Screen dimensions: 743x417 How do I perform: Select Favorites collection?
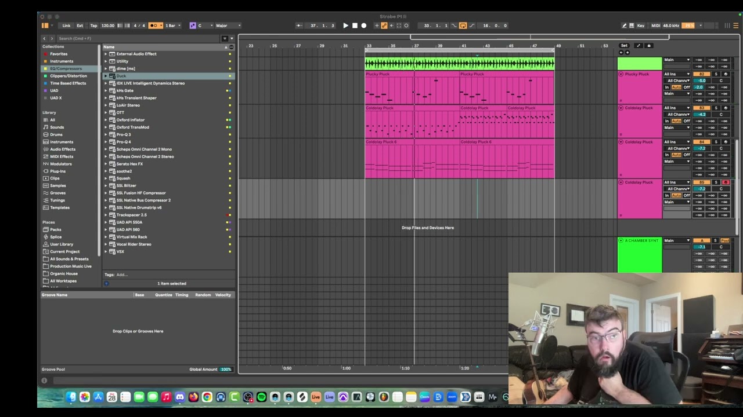pos(59,54)
